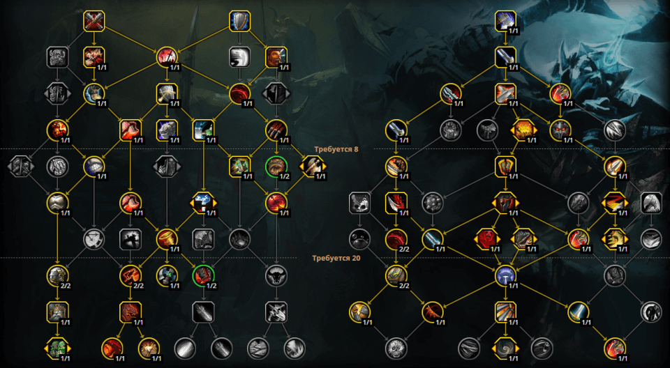Select the unlearned grey bull head talent
670x368 pixels.
tap(276, 275)
